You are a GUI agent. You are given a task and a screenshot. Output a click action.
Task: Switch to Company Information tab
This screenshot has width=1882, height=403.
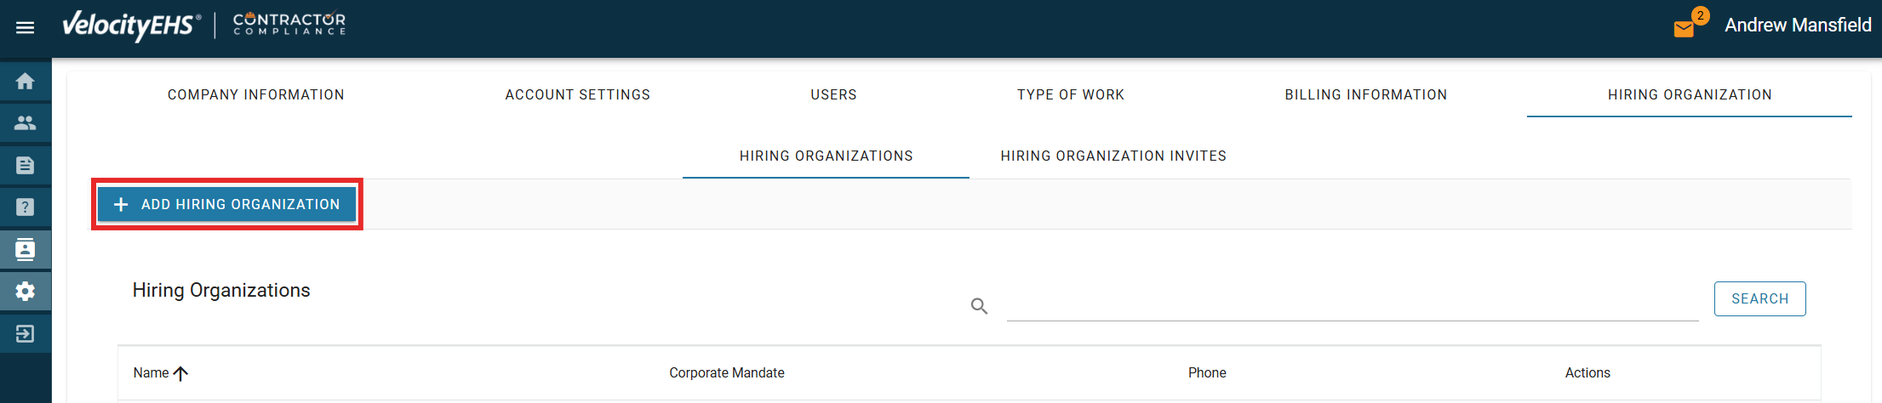click(x=256, y=94)
